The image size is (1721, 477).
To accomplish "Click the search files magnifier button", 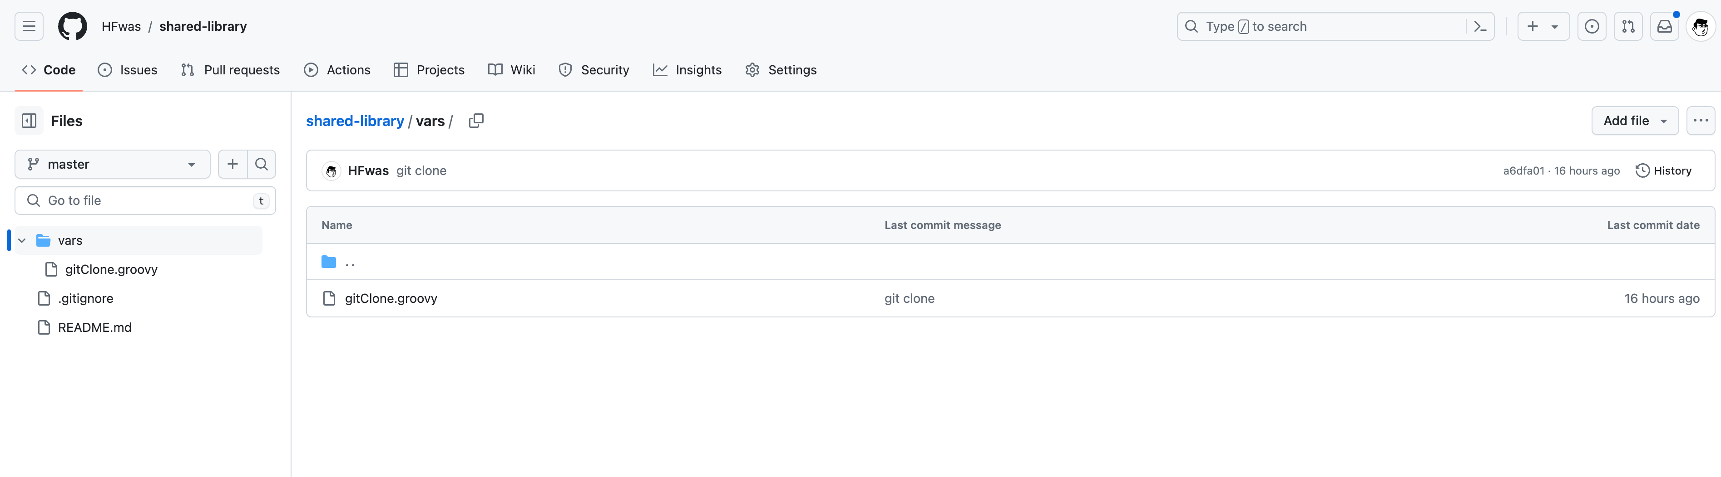I will (262, 164).
